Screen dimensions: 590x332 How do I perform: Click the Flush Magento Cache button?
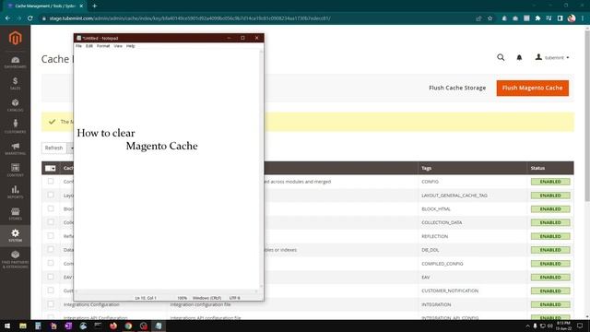[533, 88]
